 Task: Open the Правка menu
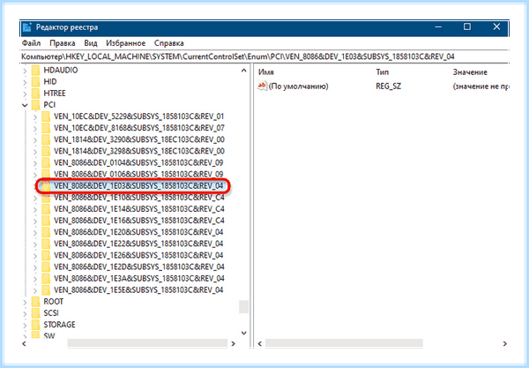63,43
